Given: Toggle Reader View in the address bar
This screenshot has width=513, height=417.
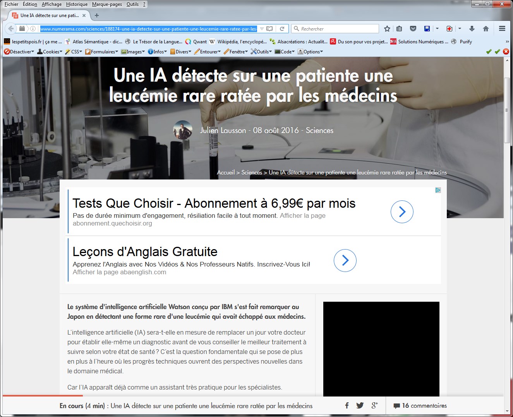Looking at the screenshot, I should [270, 29].
